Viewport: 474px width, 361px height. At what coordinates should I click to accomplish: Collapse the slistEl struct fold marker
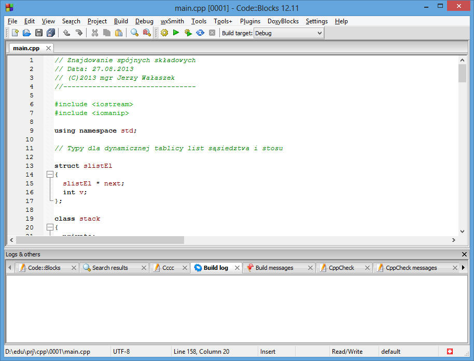coord(50,175)
